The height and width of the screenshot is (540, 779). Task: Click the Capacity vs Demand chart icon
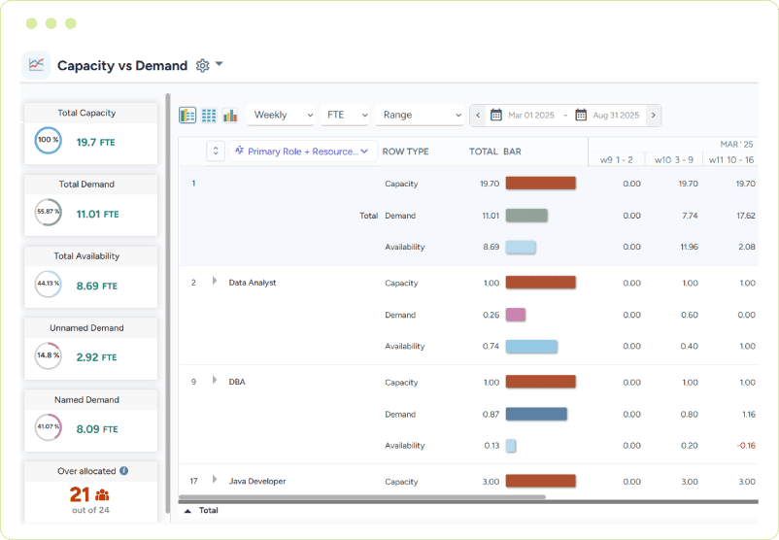tap(36, 65)
